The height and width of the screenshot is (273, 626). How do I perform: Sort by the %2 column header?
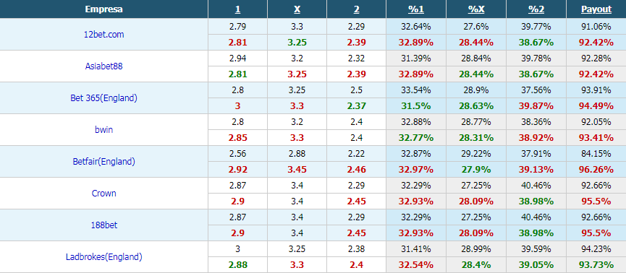click(536, 9)
